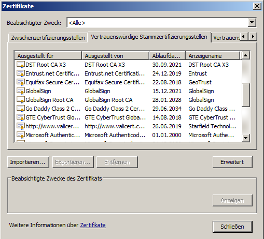The height and width of the screenshot is (239, 264).
Task: Click display name 'Starfield Technol...'
Action: coord(212,126)
